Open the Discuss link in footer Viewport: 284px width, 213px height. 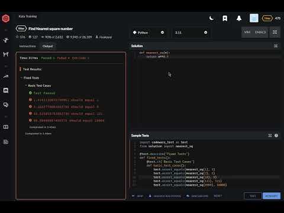coord(197,196)
